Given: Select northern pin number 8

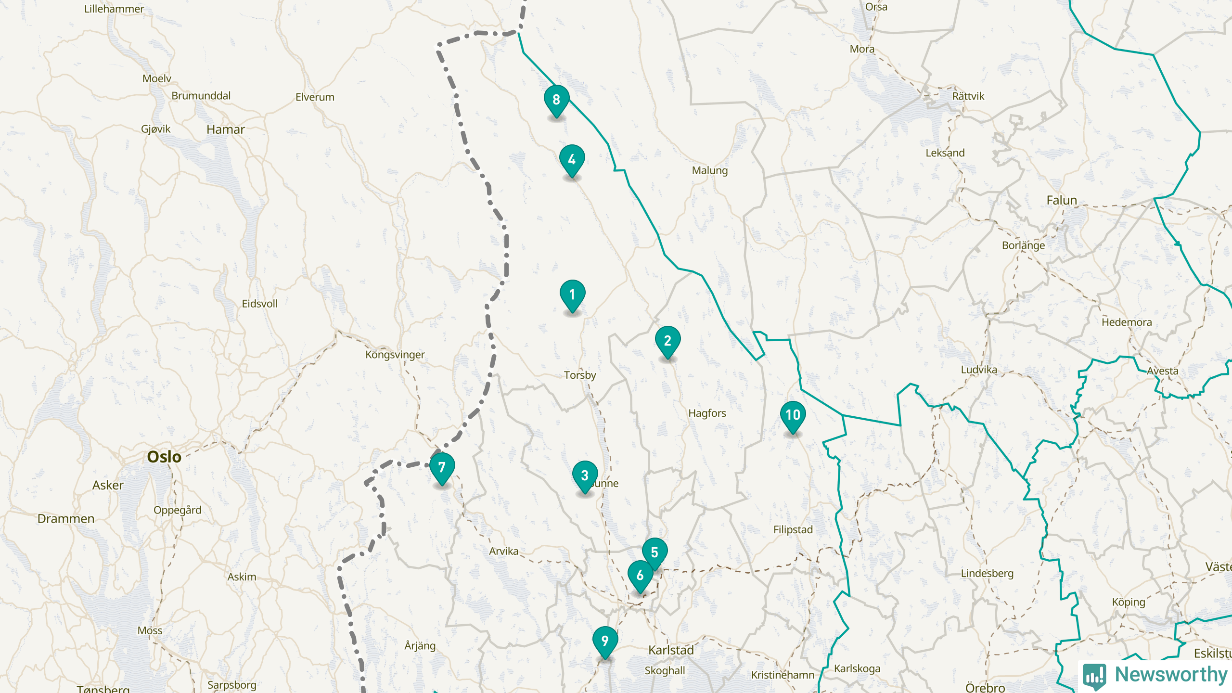Looking at the screenshot, I should (x=556, y=102).
